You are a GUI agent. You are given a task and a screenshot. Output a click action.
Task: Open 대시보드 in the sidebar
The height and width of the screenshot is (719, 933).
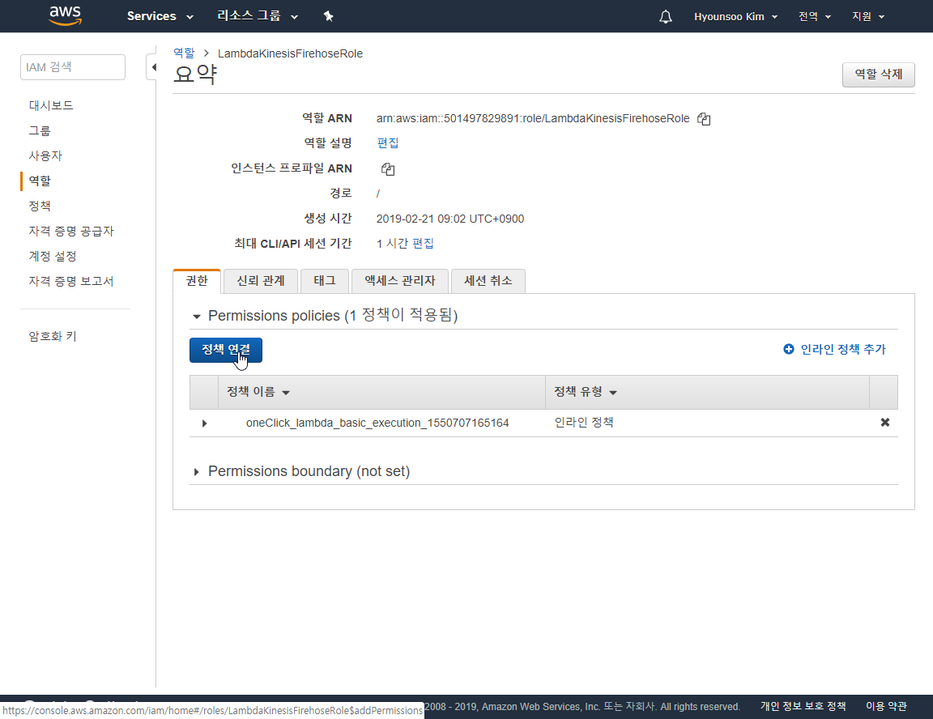[51, 105]
